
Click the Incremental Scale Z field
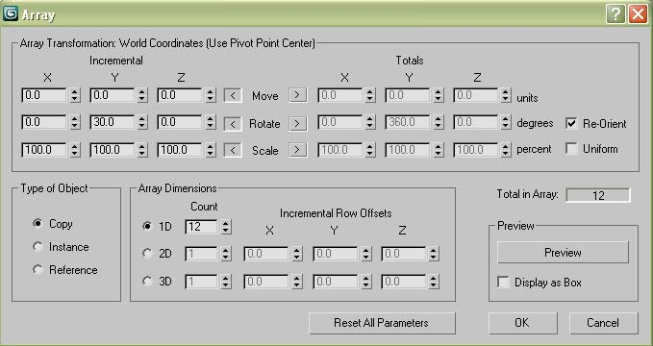pyautogui.click(x=180, y=150)
